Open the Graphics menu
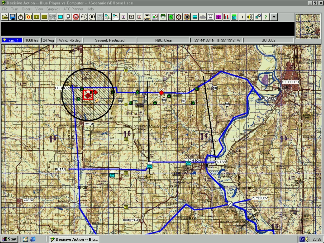Viewport: 324px width, 243px height. [x=53, y=9]
